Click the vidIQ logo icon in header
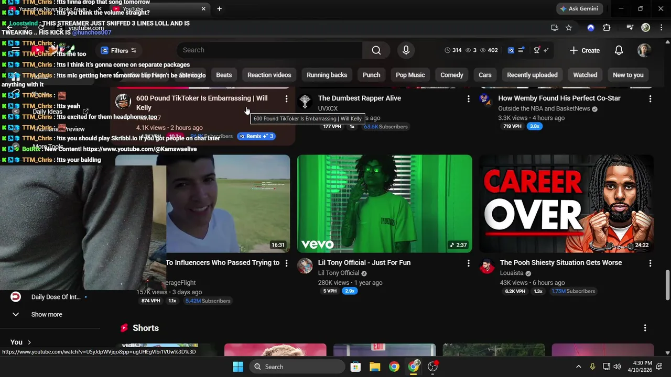 click(x=511, y=50)
